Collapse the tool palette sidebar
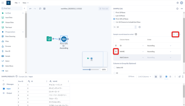185x106 pixels. tap(24, 8)
